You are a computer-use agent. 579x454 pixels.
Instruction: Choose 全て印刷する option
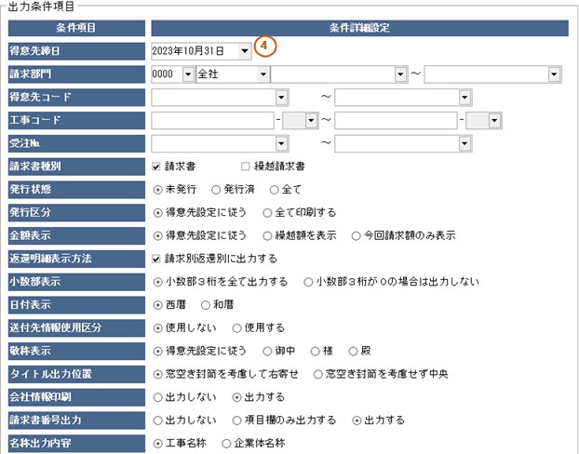pyautogui.click(x=268, y=212)
